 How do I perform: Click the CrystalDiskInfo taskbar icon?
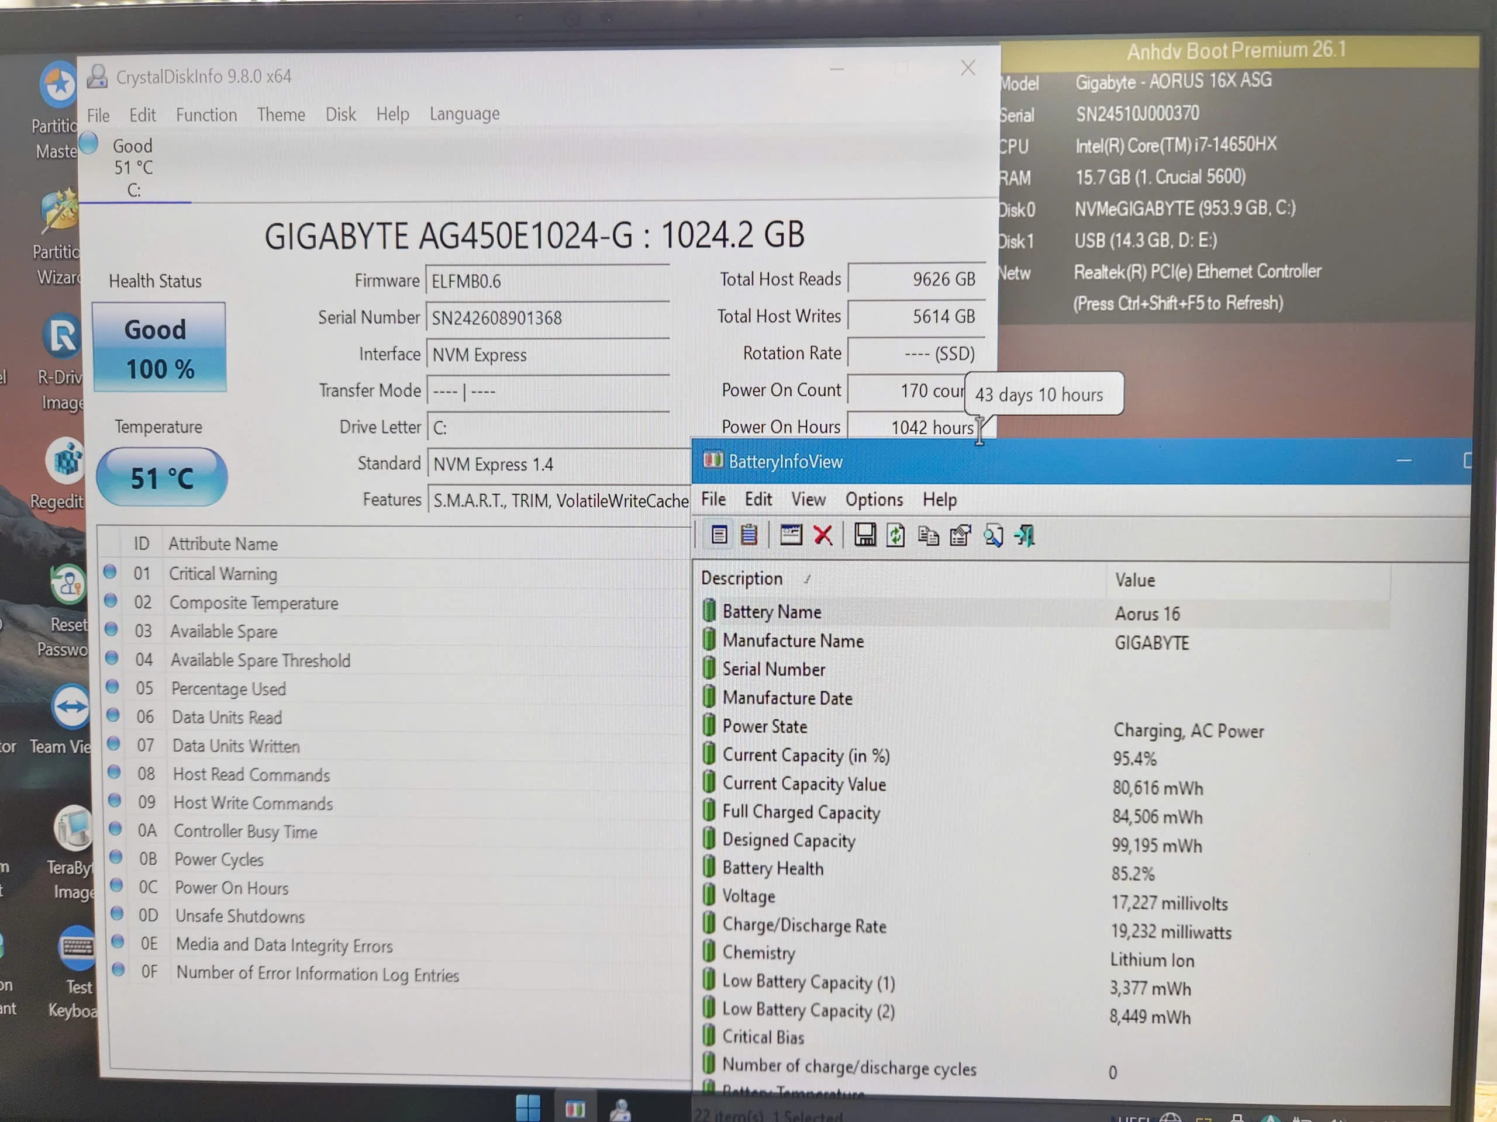pyautogui.click(x=620, y=1110)
